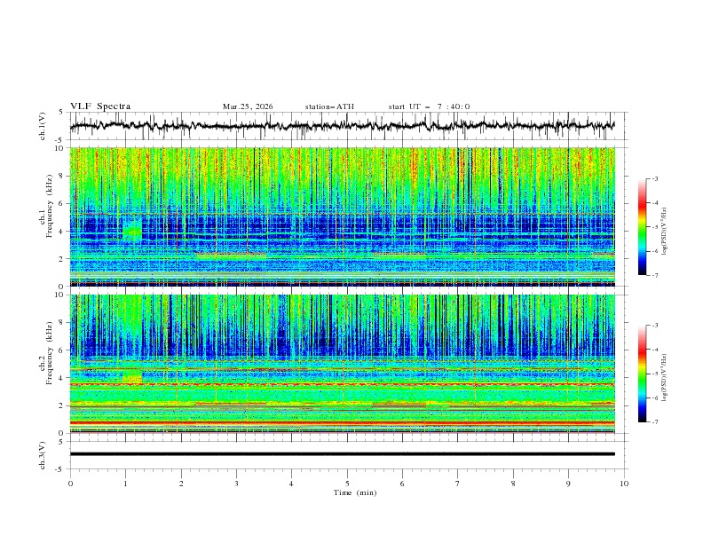Click the ch.1 color bar "log(PSD)(V²/Hz)" label
This screenshot has height=543, width=703.
tap(665, 232)
